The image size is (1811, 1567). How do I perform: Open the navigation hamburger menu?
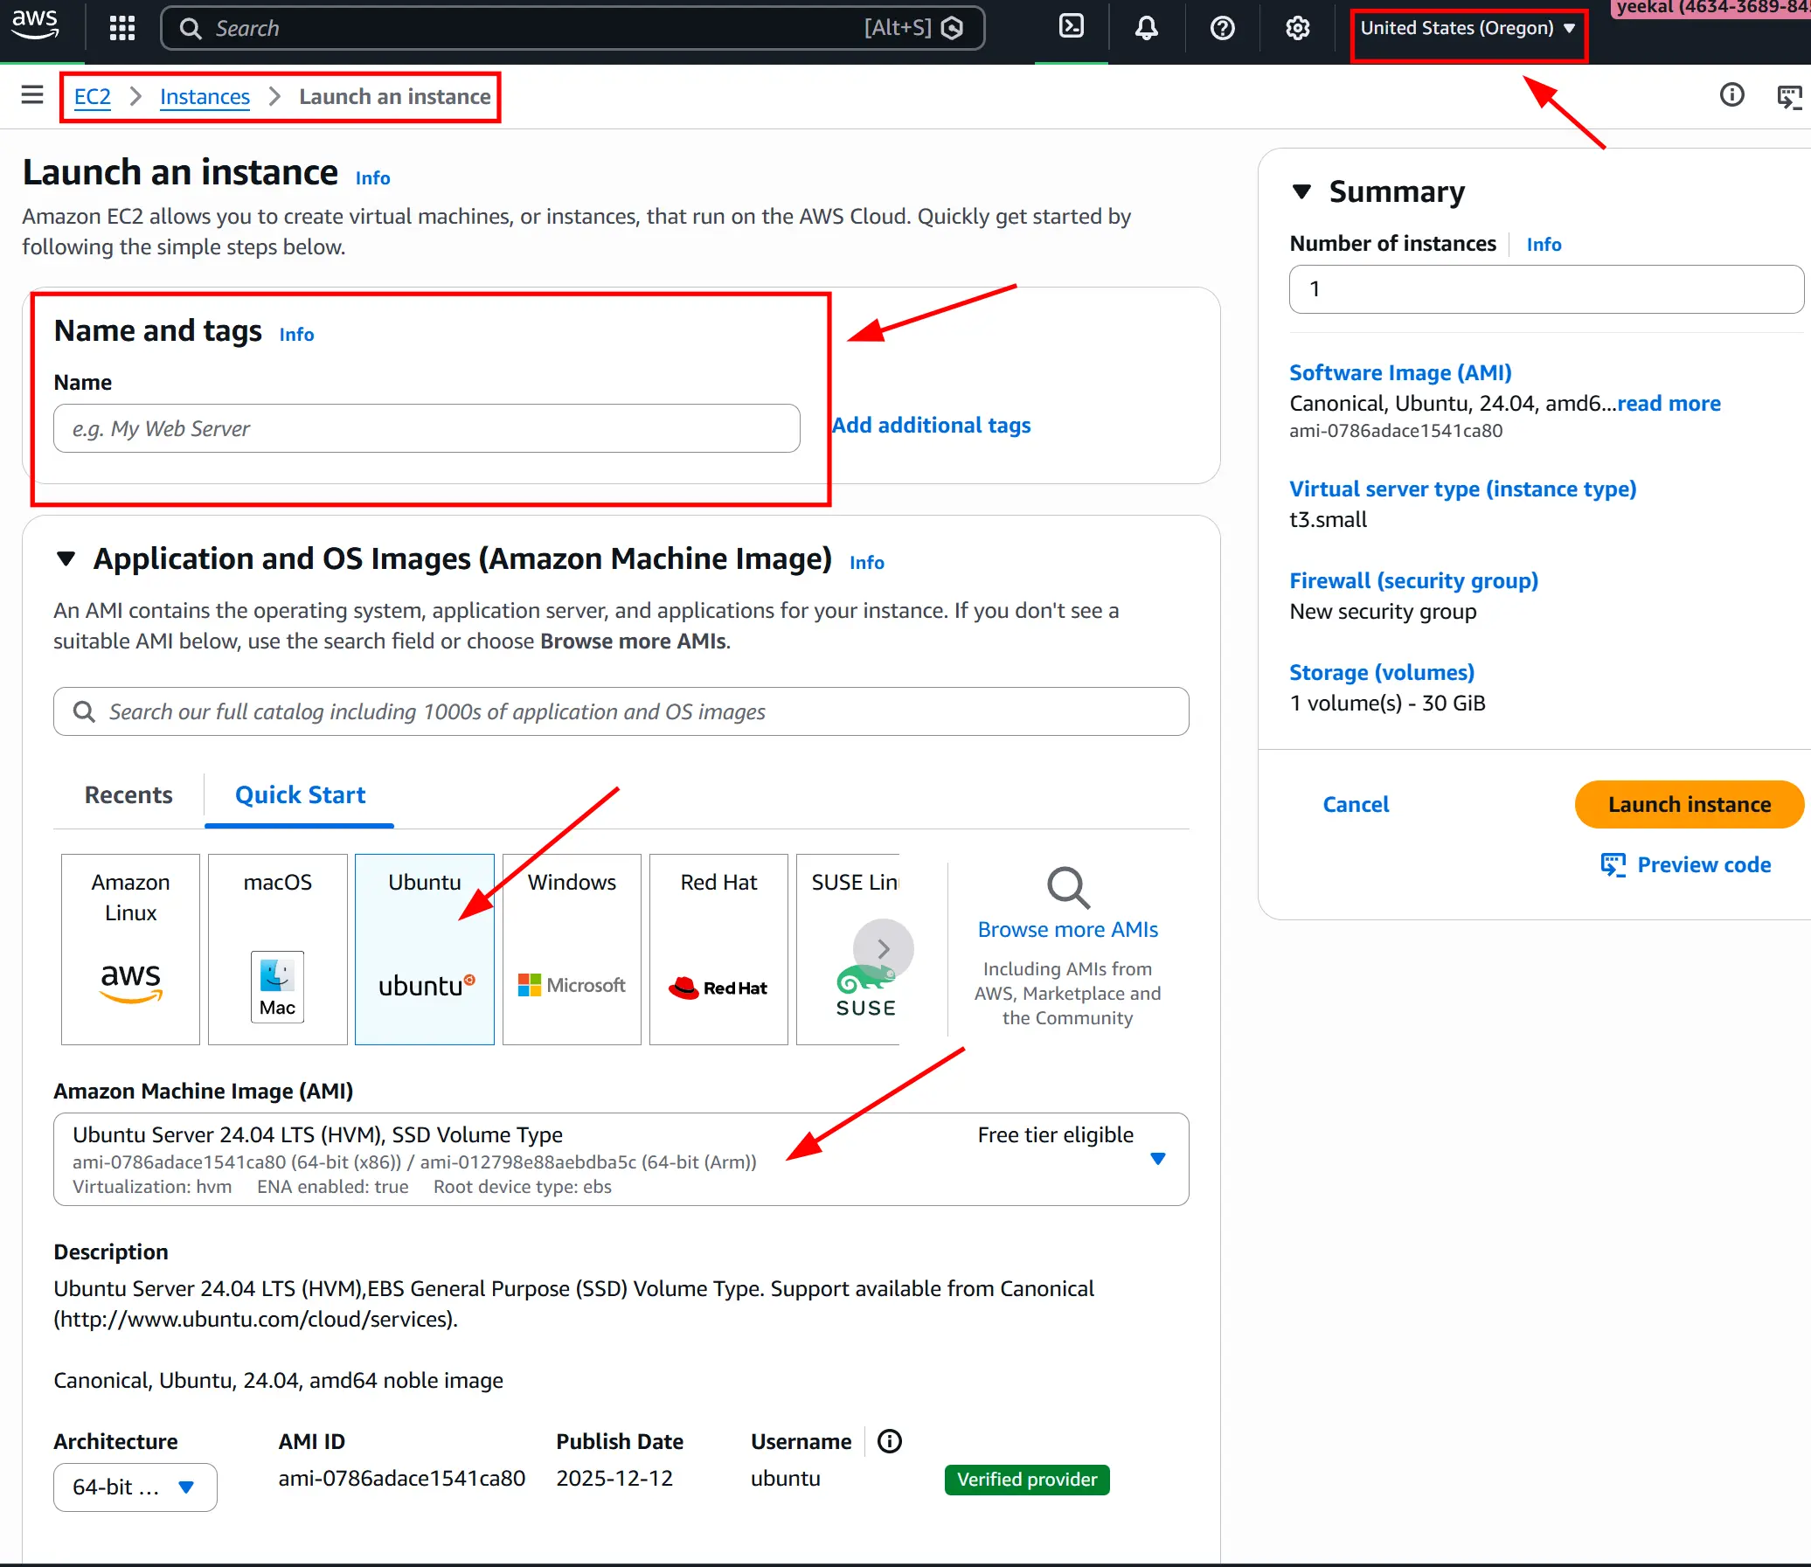[x=32, y=95]
